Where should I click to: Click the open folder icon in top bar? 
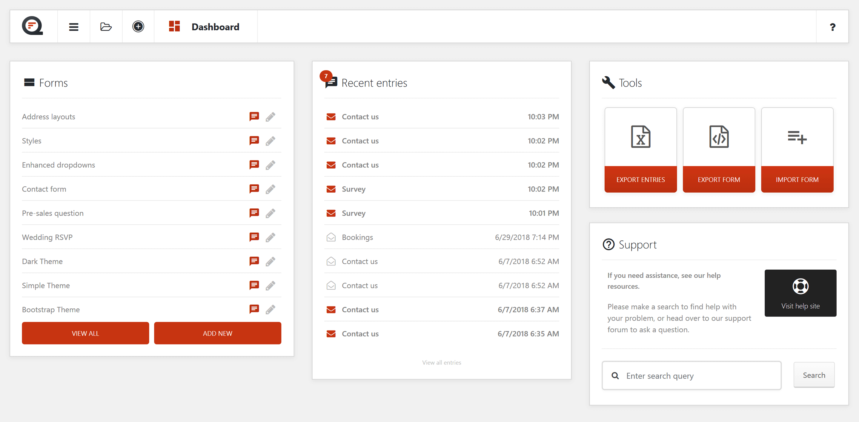click(106, 27)
